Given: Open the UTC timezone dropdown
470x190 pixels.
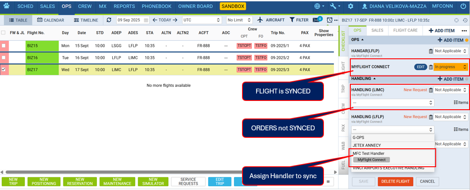Looking at the screenshot, I should pyautogui.click(x=202, y=20).
